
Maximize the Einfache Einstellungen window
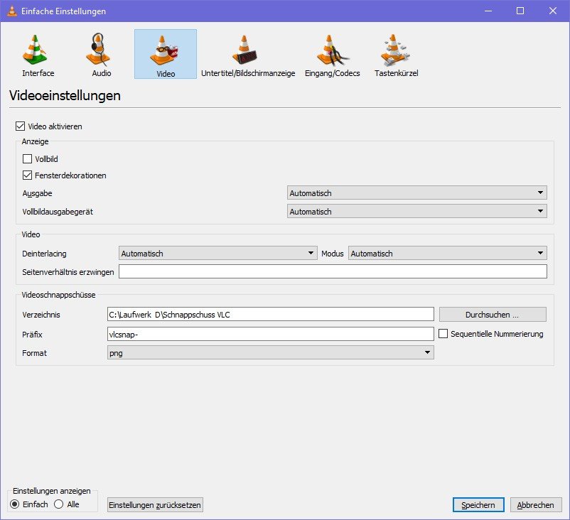coord(520,11)
